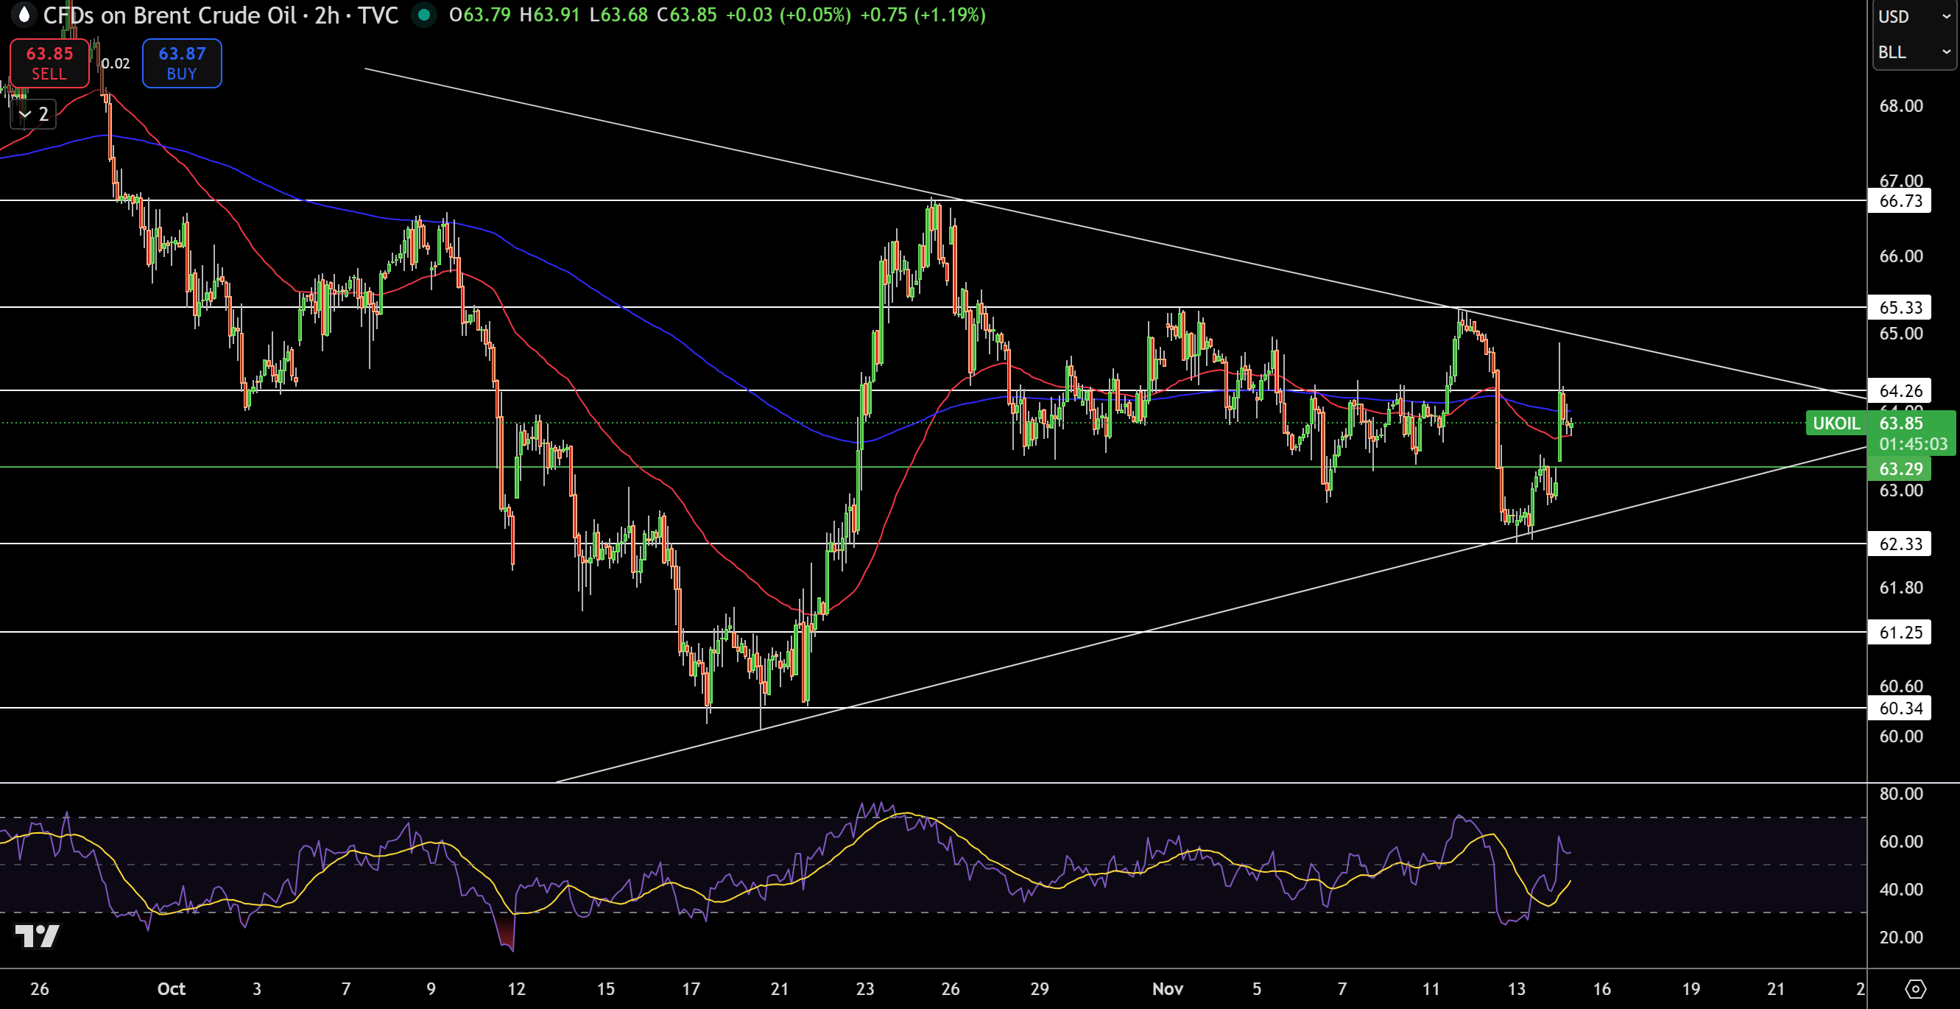Click the TVC exchange label in the legend
Viewport: 1960px width, 1009px height.
coord(382,15)
